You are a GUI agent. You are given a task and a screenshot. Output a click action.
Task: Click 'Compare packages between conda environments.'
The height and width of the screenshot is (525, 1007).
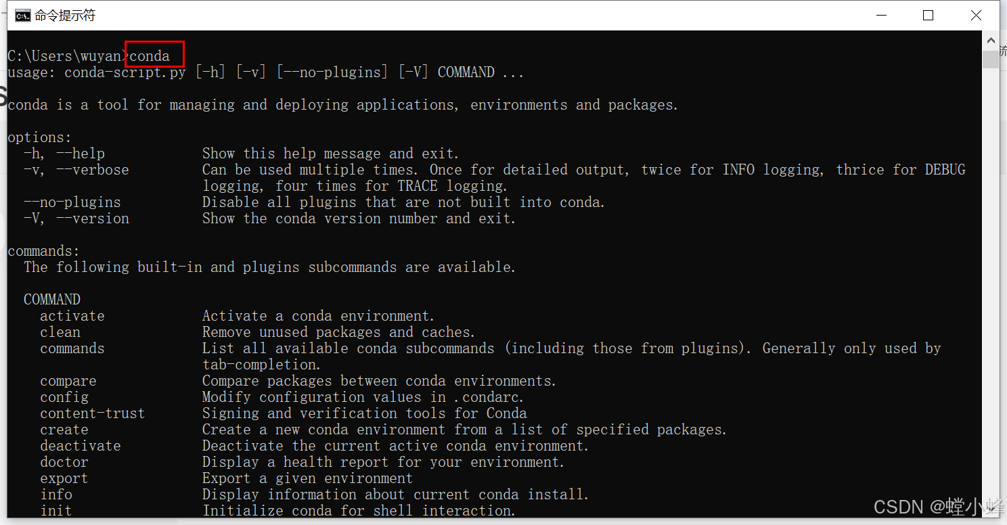tap(379, 381)
